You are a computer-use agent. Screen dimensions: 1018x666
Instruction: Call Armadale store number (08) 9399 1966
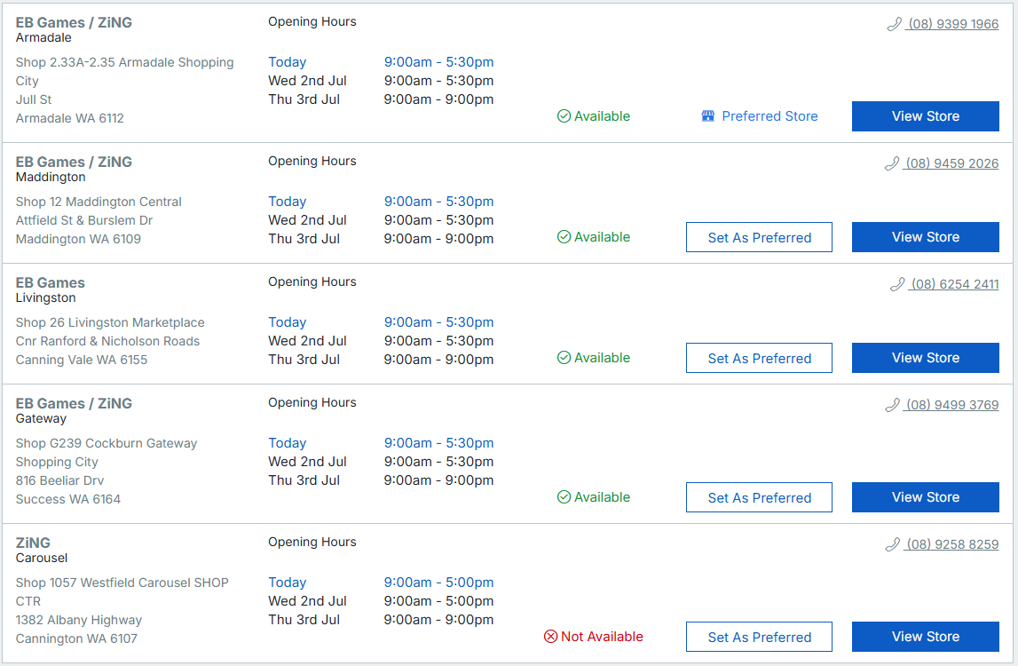pyautogui.click(x=953, y=24)
